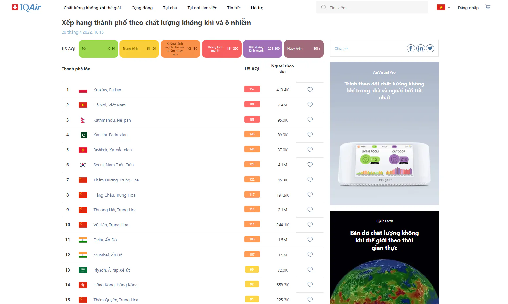
Task: Toggle favorite heart for Hồng Kông
Action: (x=310, y=285)
